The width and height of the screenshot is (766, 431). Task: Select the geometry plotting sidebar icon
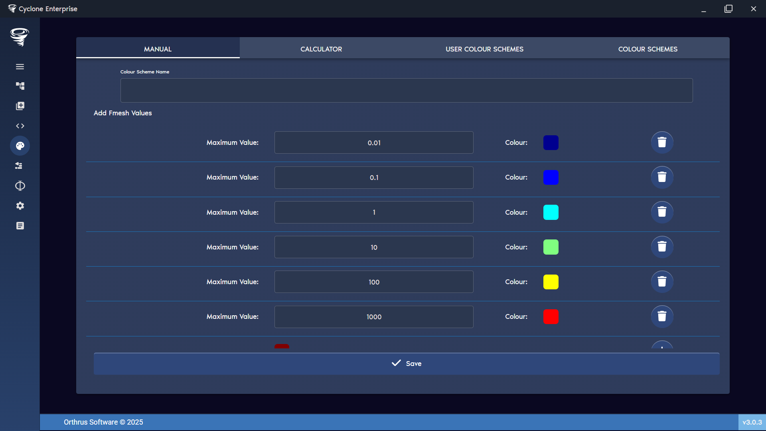coord(20,186)
